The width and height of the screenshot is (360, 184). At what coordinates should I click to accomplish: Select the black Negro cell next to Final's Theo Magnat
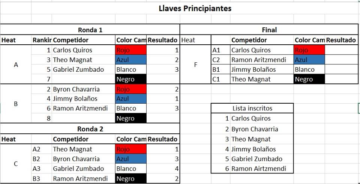pos(309,79)
